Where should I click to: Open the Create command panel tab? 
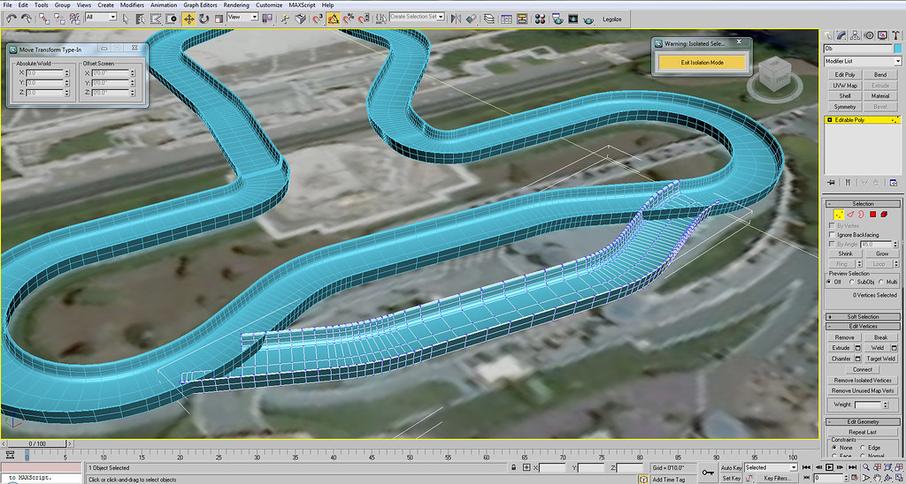click(828, 35)
